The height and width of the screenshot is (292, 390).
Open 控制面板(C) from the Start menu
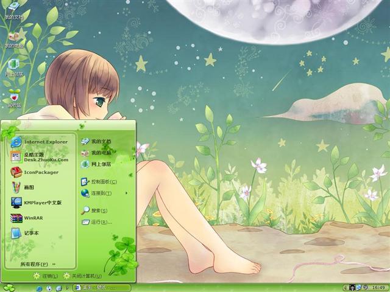(x=104, y=182)
